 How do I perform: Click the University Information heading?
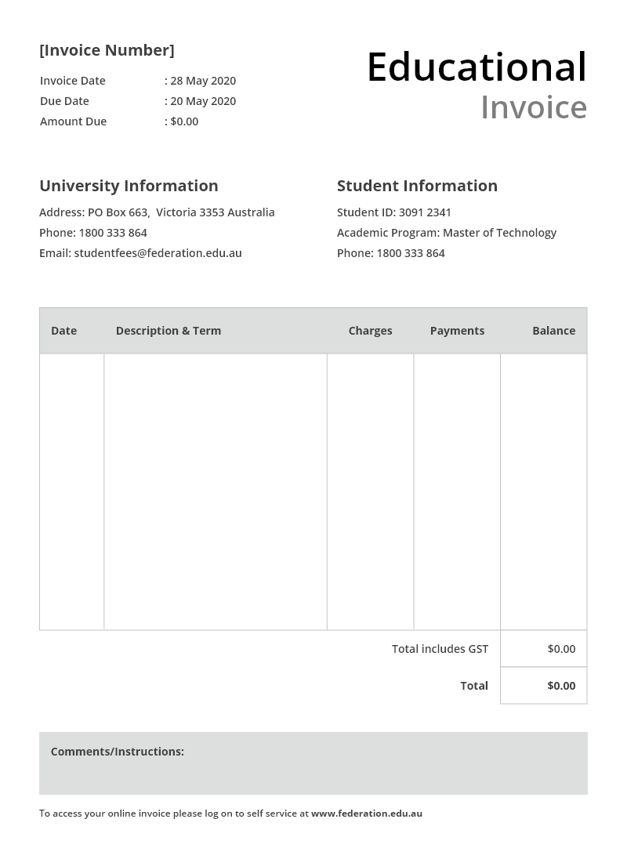[129, 186]
